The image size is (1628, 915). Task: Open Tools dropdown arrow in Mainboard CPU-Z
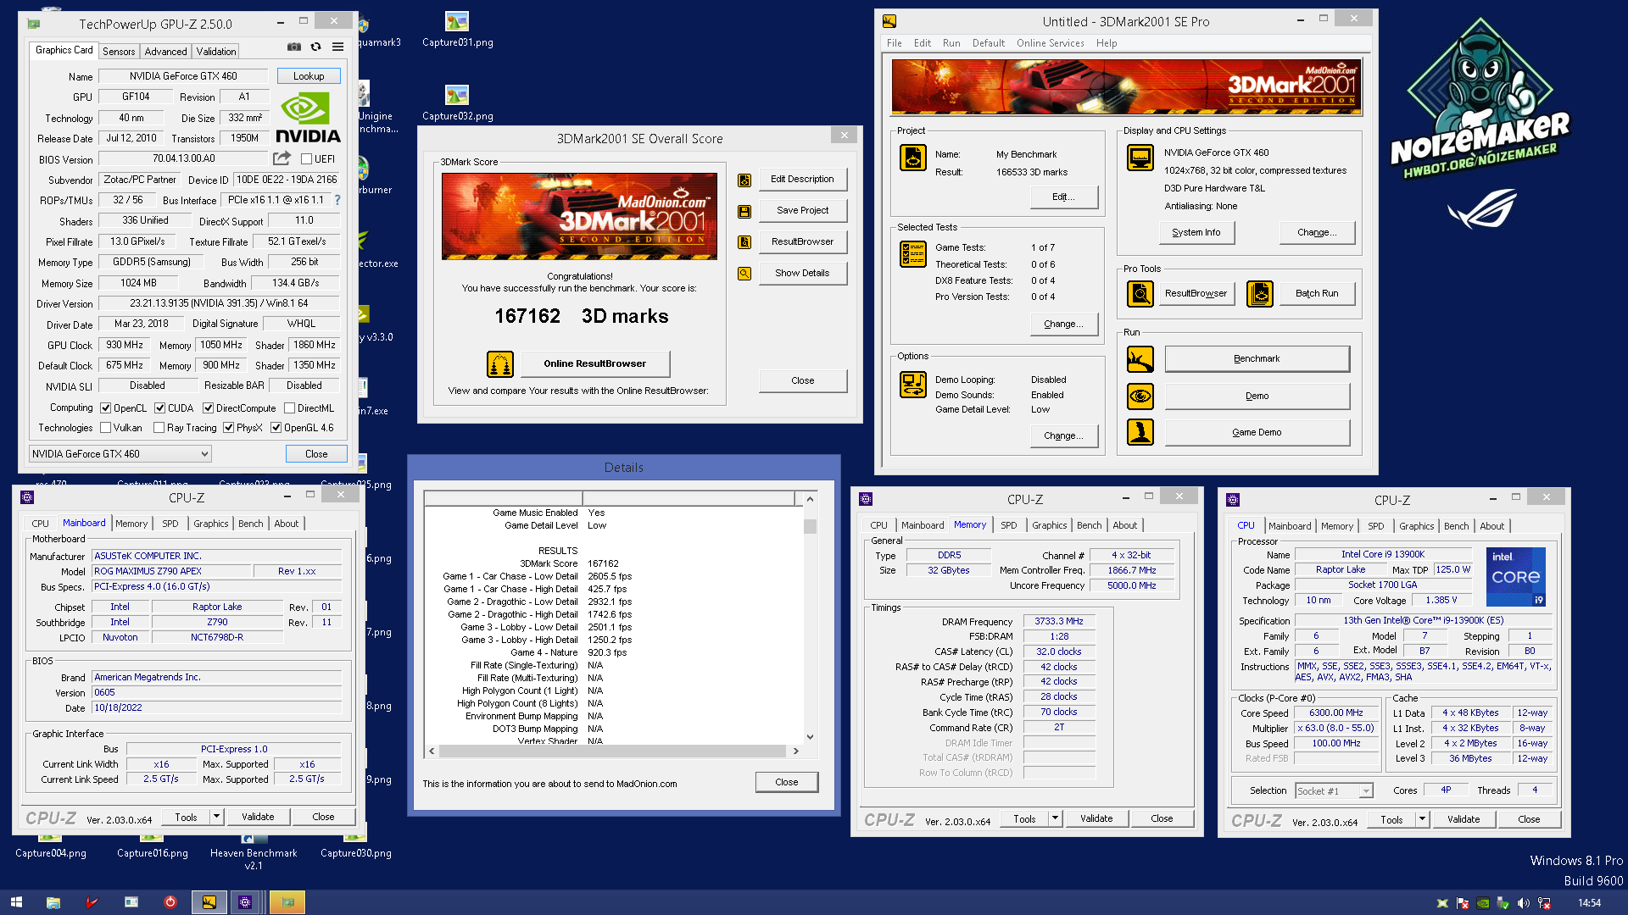click(x=217, y=817)
